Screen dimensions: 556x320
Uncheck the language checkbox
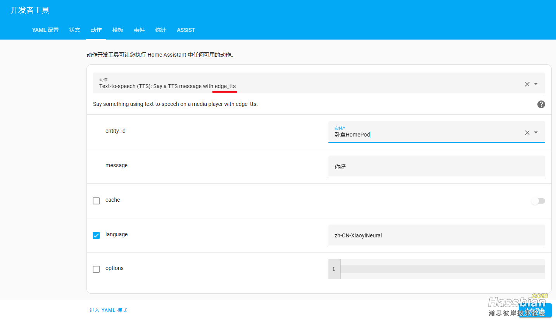[x=96, y=235]
